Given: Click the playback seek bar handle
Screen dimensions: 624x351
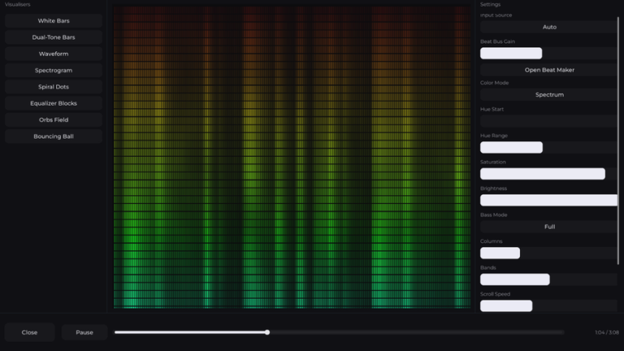Looking at the screenshot, I should [x=267, y=332].
